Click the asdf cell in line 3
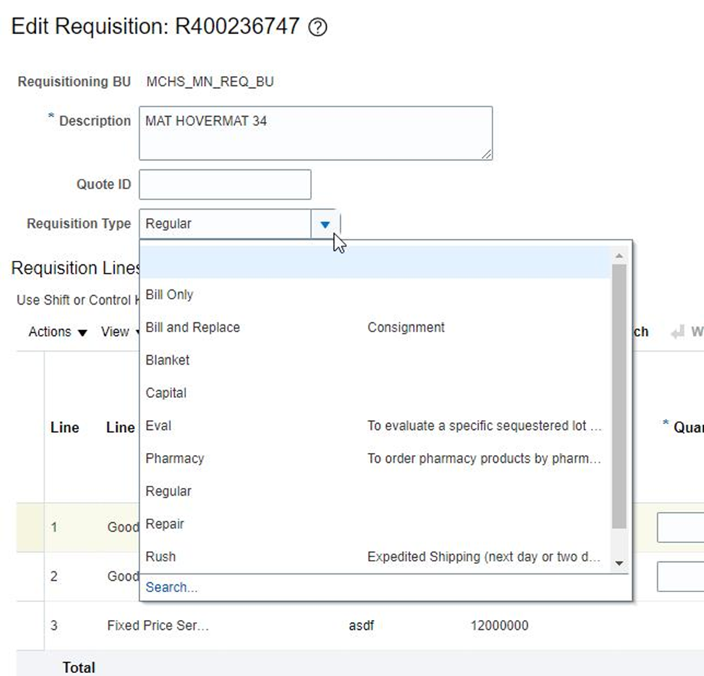 point(361,625)
